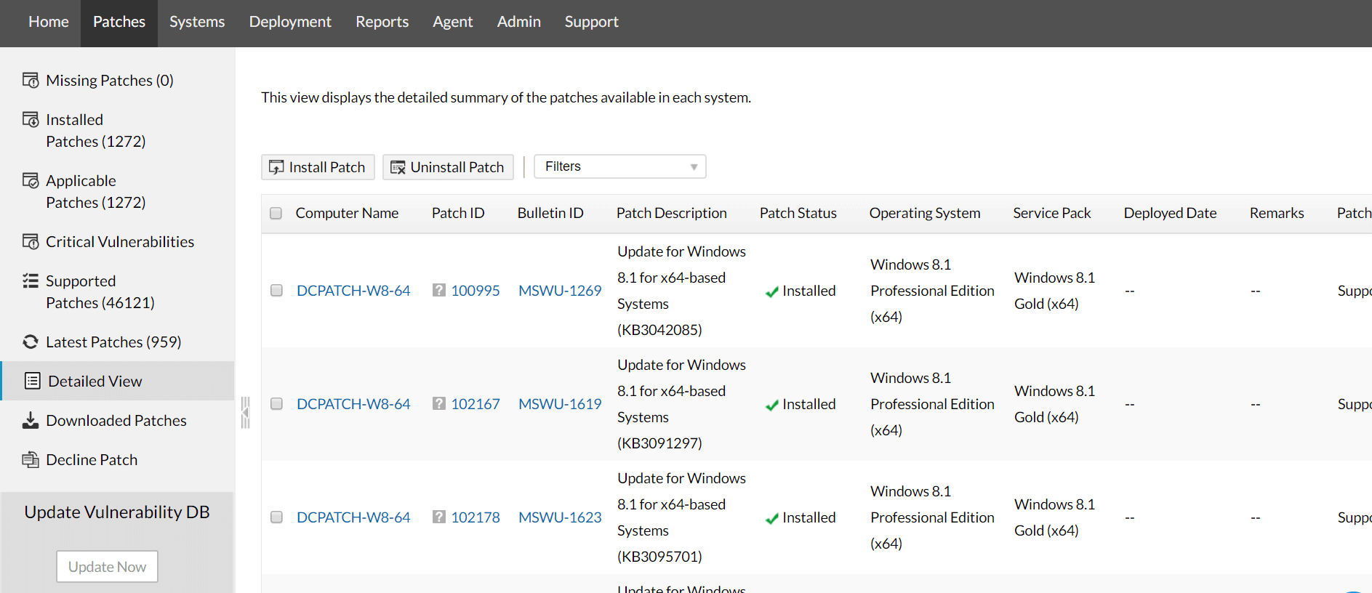Tick the checkbox for patch 102167 row

(x=276, y=403)
